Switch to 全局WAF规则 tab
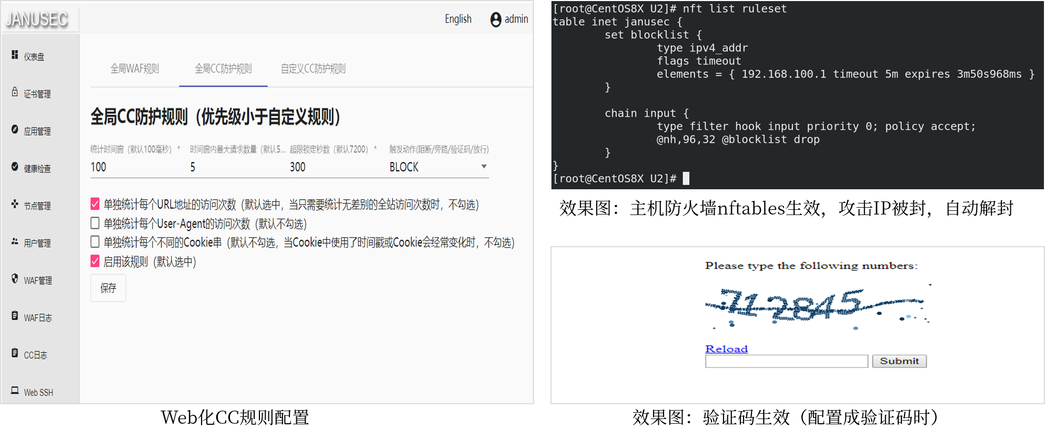 pyautogui.click(x=135, y=69)
